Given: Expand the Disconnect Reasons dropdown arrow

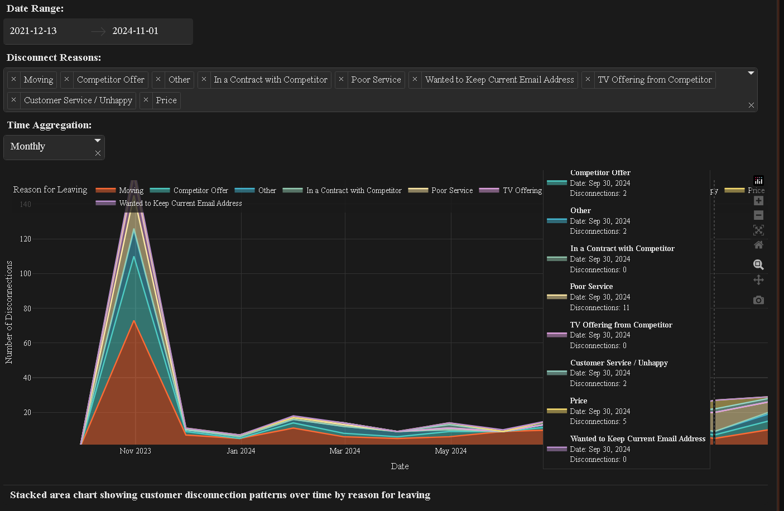Looking at the screenshot, I should pyautogui.click(x=751, y=73).
